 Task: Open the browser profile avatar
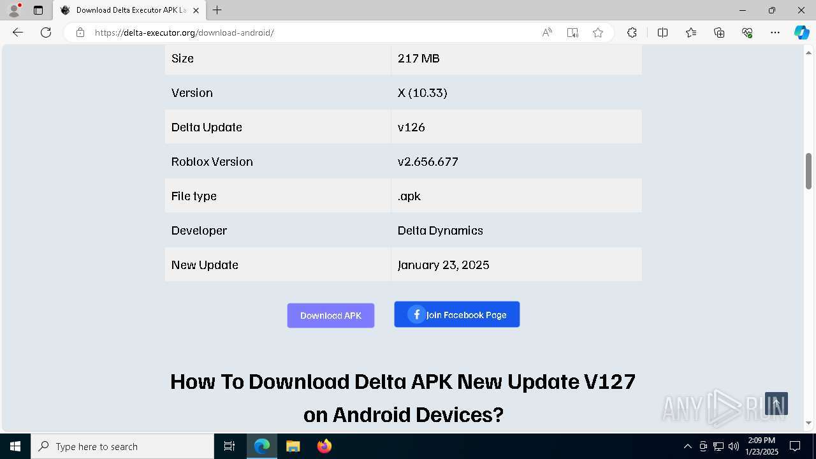[14, 10]
